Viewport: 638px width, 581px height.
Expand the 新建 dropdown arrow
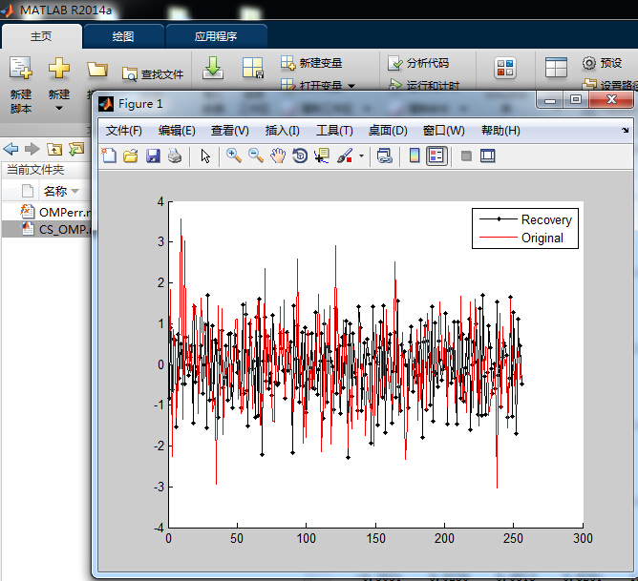pos(59,108)
